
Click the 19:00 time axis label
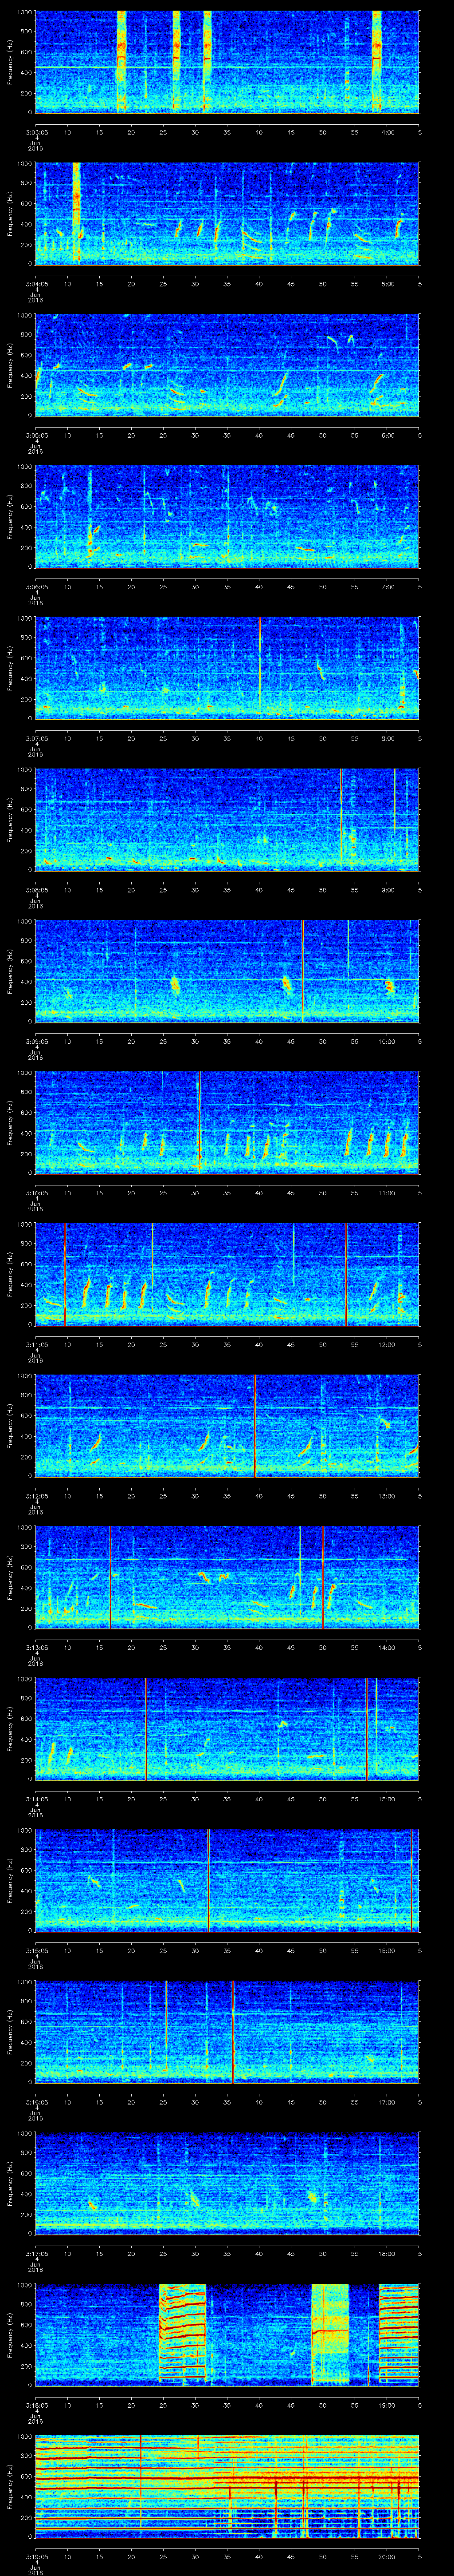(x=387, y=2405)
